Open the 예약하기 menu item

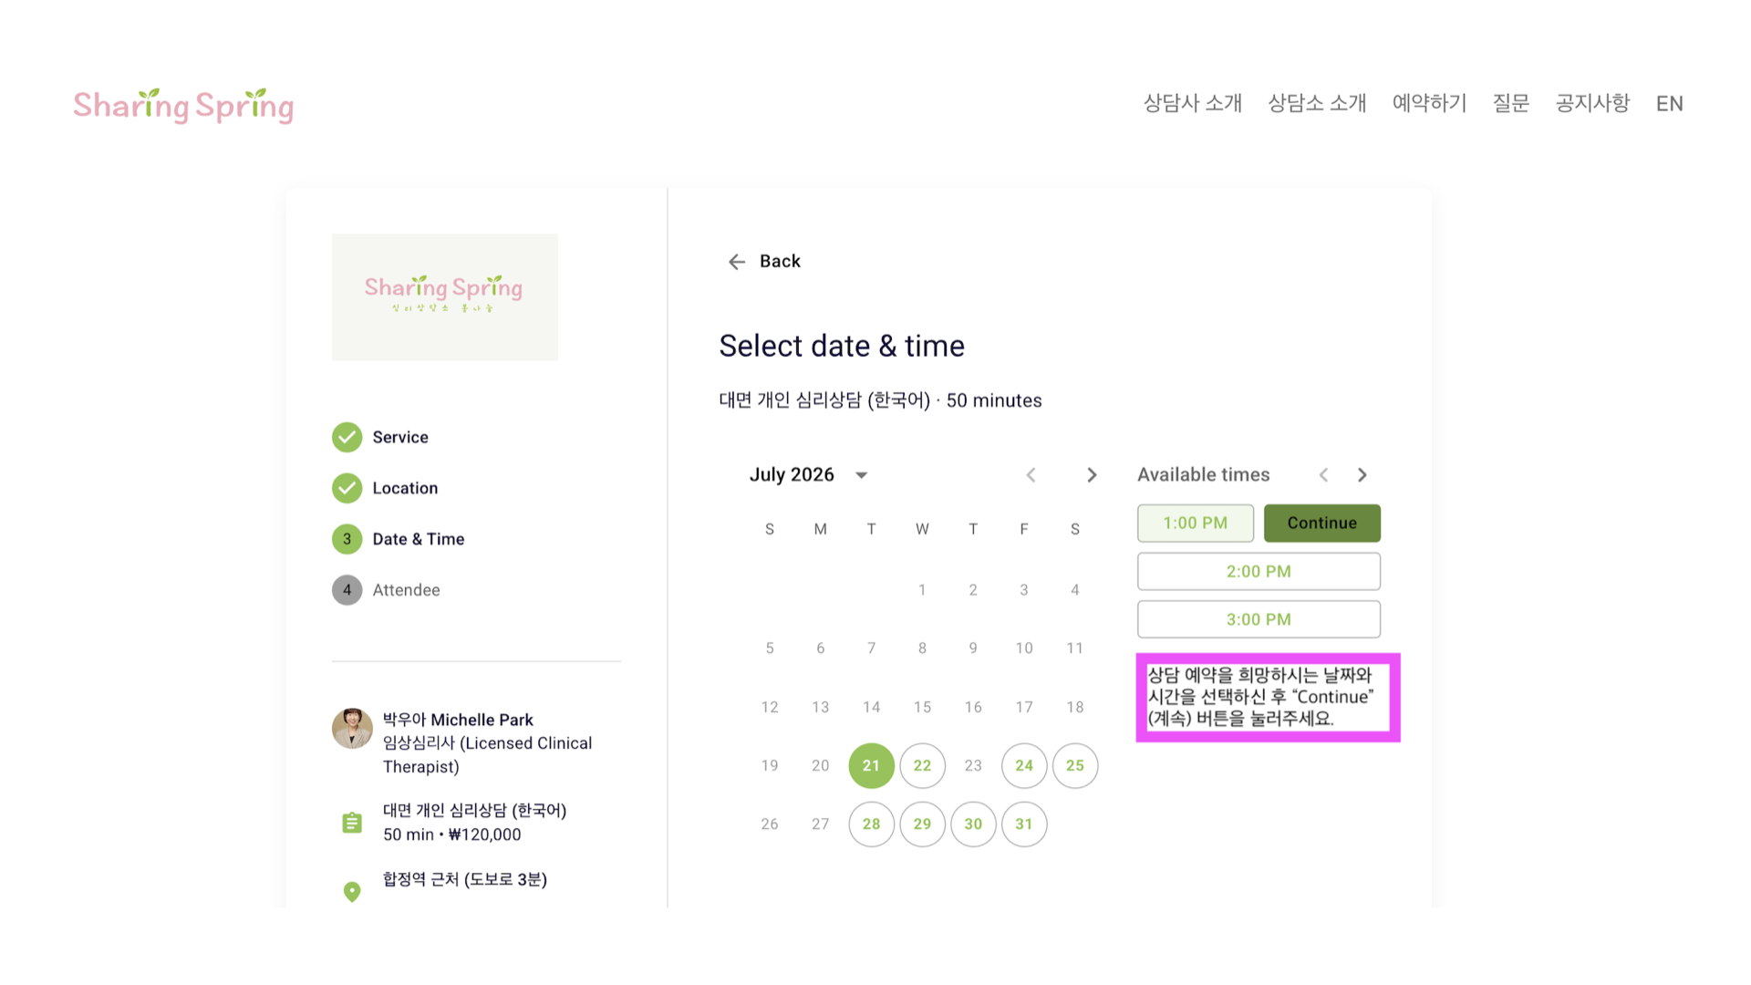tap(1429, 104)
